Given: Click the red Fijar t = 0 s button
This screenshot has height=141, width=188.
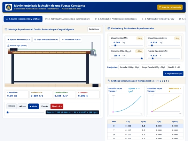Looking at the screenshot, I should click(x=57, y=106).
